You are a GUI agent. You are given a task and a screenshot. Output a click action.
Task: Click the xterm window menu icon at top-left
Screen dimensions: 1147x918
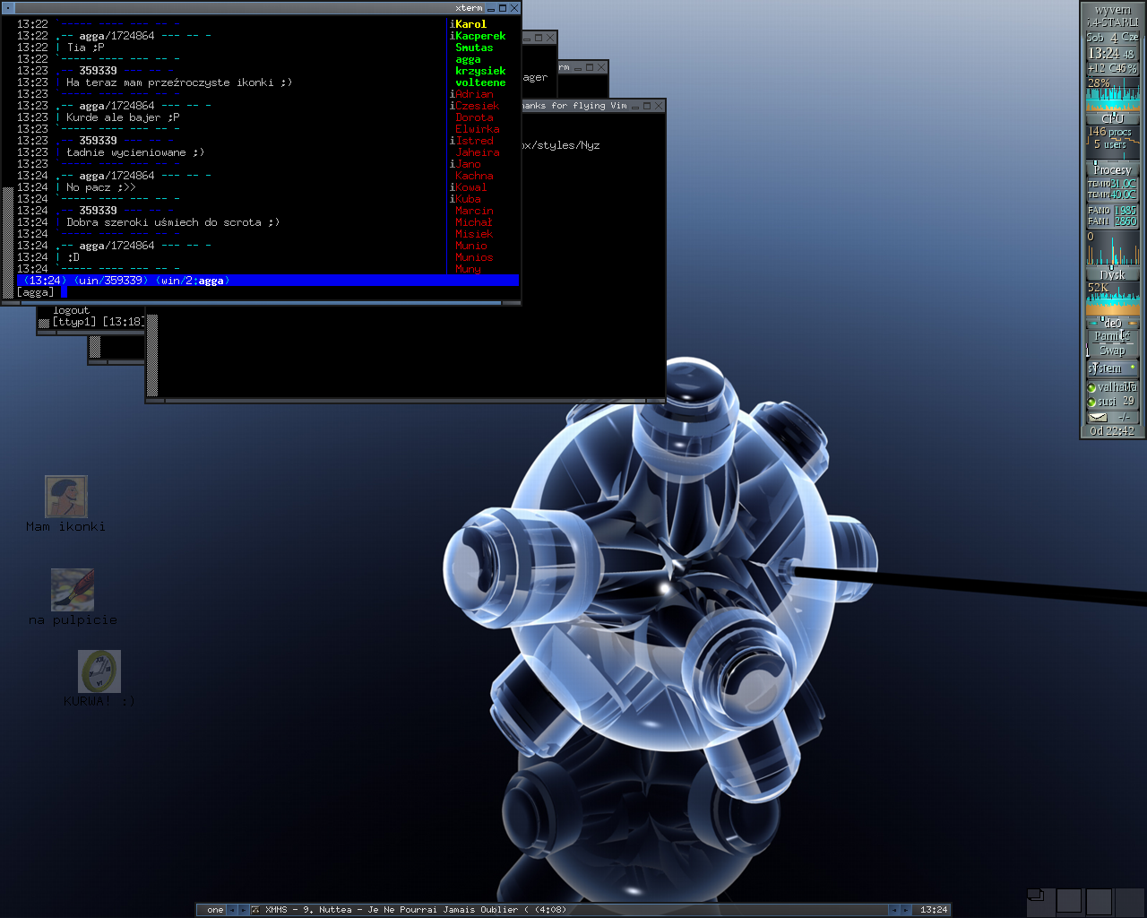click(9, 8)
